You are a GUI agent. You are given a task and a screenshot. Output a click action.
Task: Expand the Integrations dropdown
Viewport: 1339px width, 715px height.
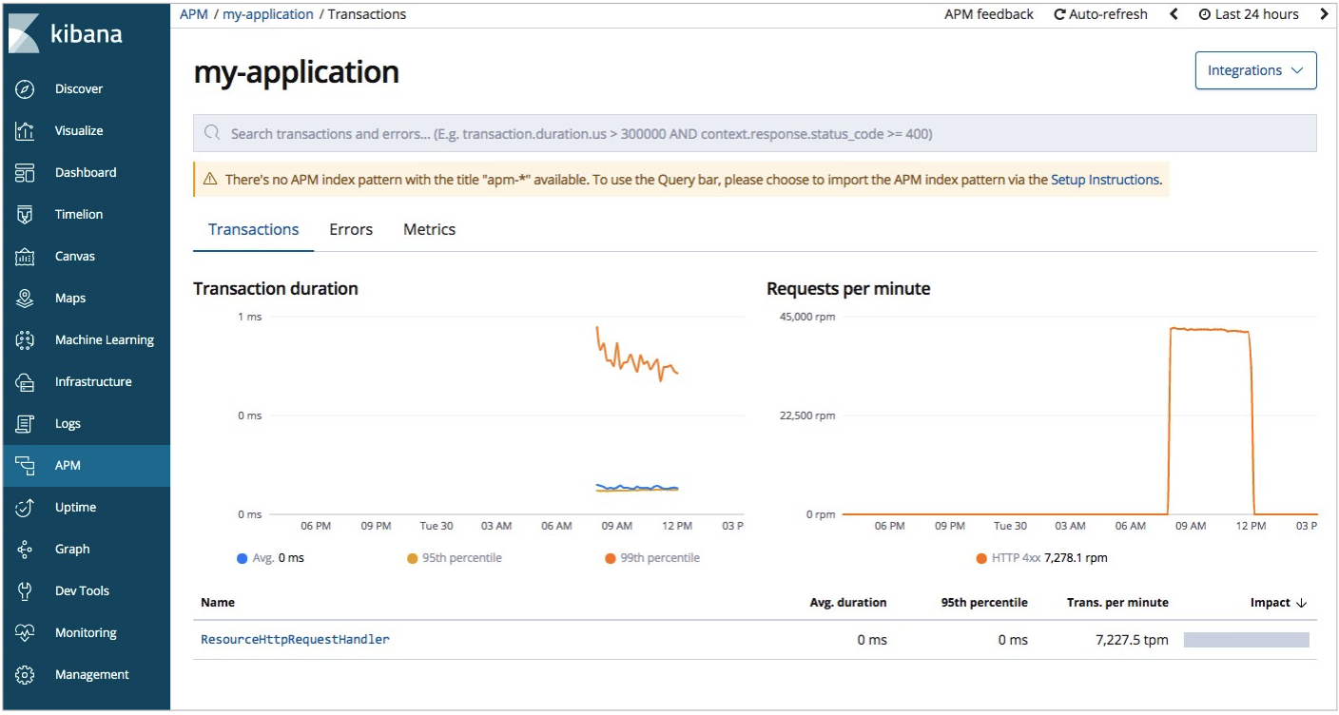1255,70
